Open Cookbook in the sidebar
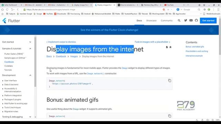This screenshot has width=221, height=124. (9, 62)
